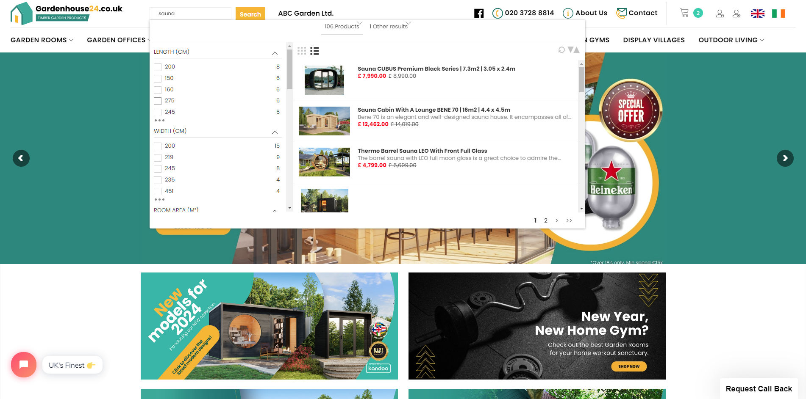This screenshot has width=806, height=399.
Task: Collapse the Length (cm) filter section
Action: coord(275,53)
